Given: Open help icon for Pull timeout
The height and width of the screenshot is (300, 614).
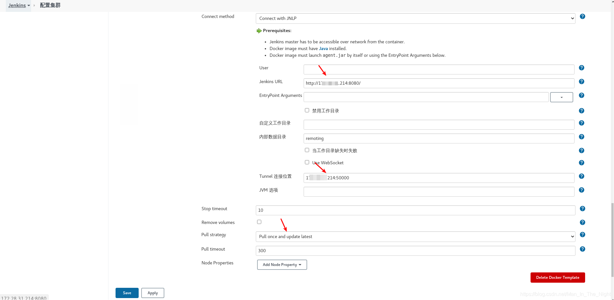Looking at the screenshot, I should (x=583, y=249).
